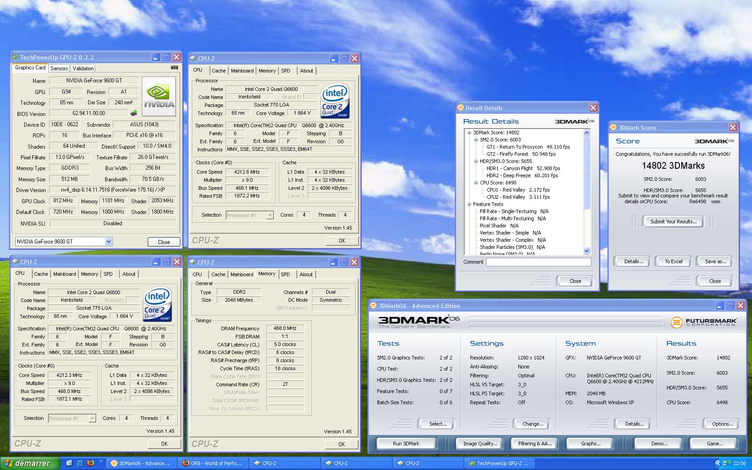Click Close button in GPU-Z
The width and height of the screenshot is (752, 470).
(164, 242)
